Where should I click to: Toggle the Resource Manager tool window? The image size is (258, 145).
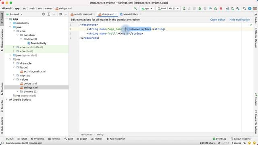(x=2, y=40)
